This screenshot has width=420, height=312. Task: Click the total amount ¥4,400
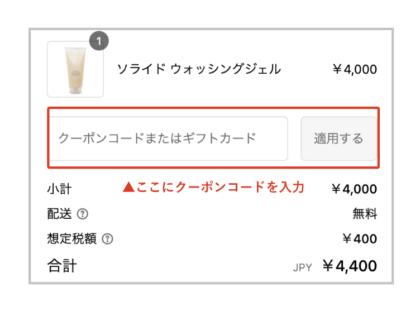coord(350,266)
